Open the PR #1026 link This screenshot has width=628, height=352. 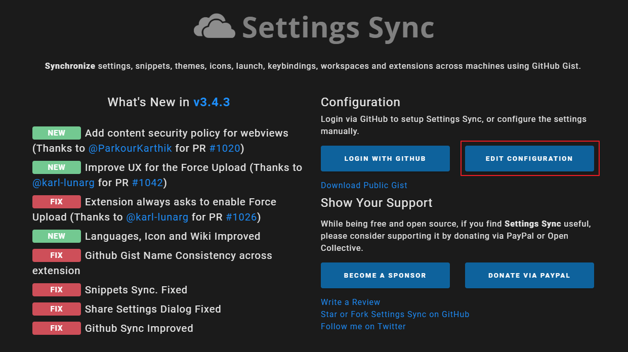[241, 217]
